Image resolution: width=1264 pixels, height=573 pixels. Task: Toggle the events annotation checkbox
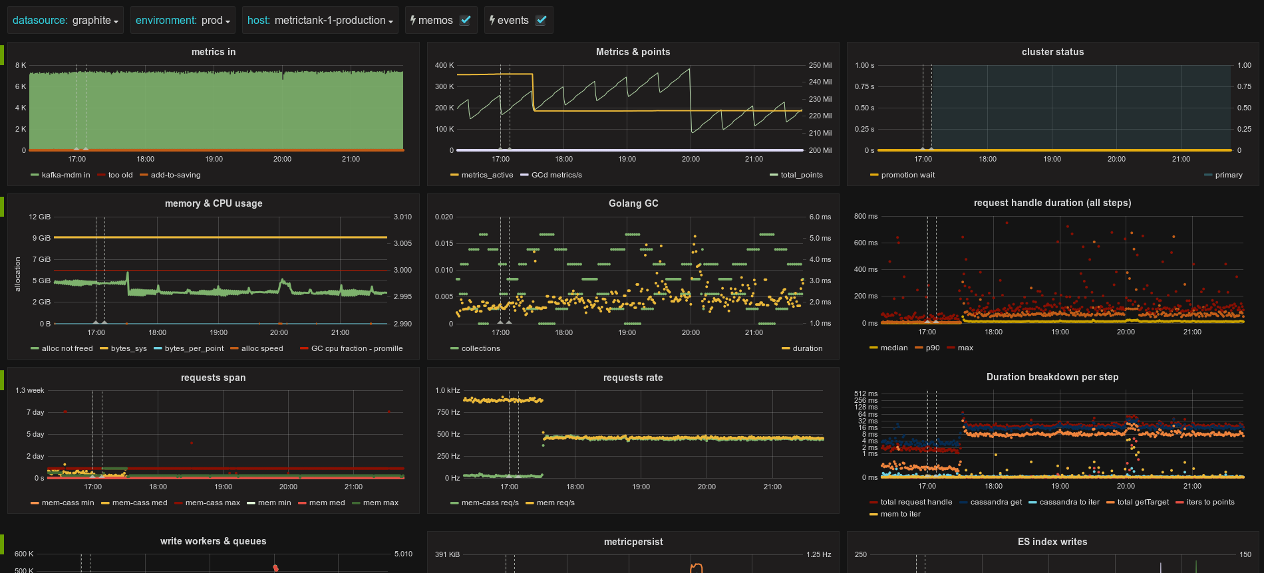(542, 20)
